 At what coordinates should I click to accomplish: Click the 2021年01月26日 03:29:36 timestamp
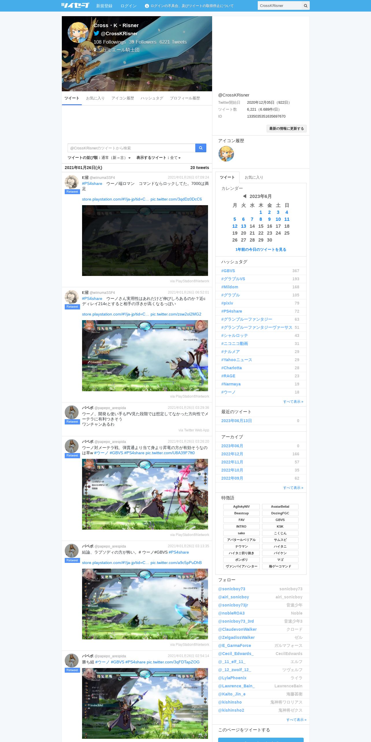coord(188,408)
